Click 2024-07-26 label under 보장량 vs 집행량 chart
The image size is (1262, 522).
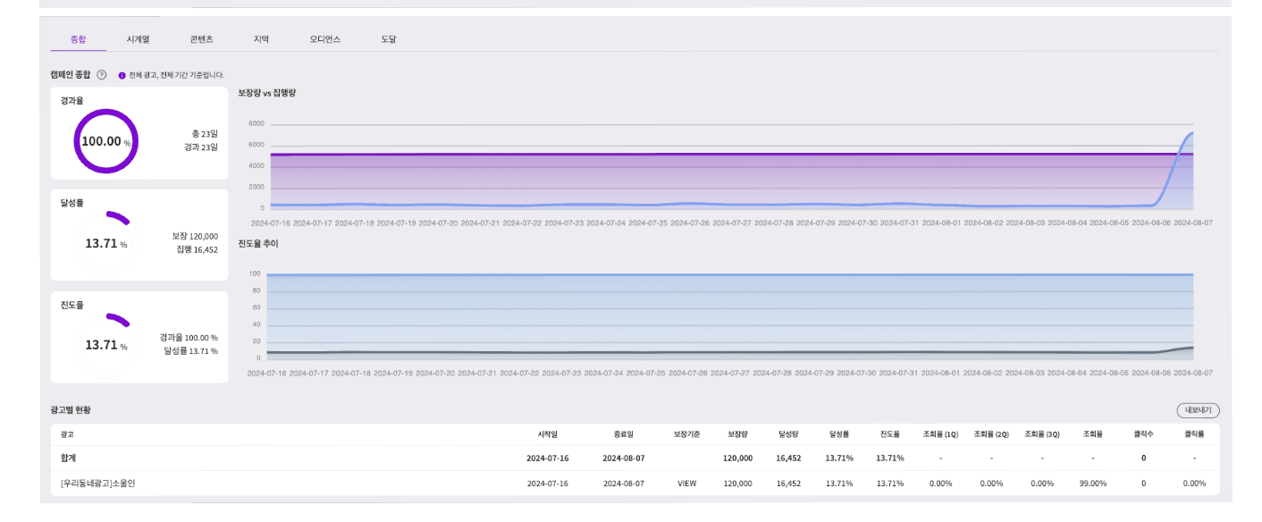click(690, 222)
